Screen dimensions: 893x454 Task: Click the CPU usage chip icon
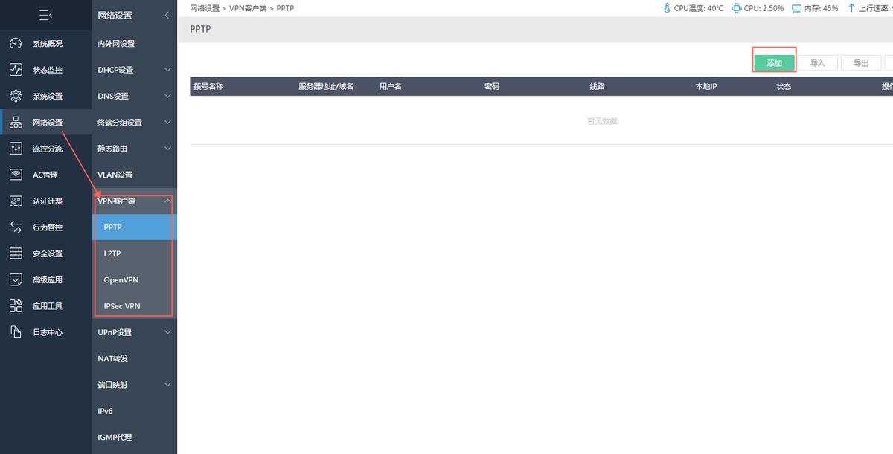point(736,8)
